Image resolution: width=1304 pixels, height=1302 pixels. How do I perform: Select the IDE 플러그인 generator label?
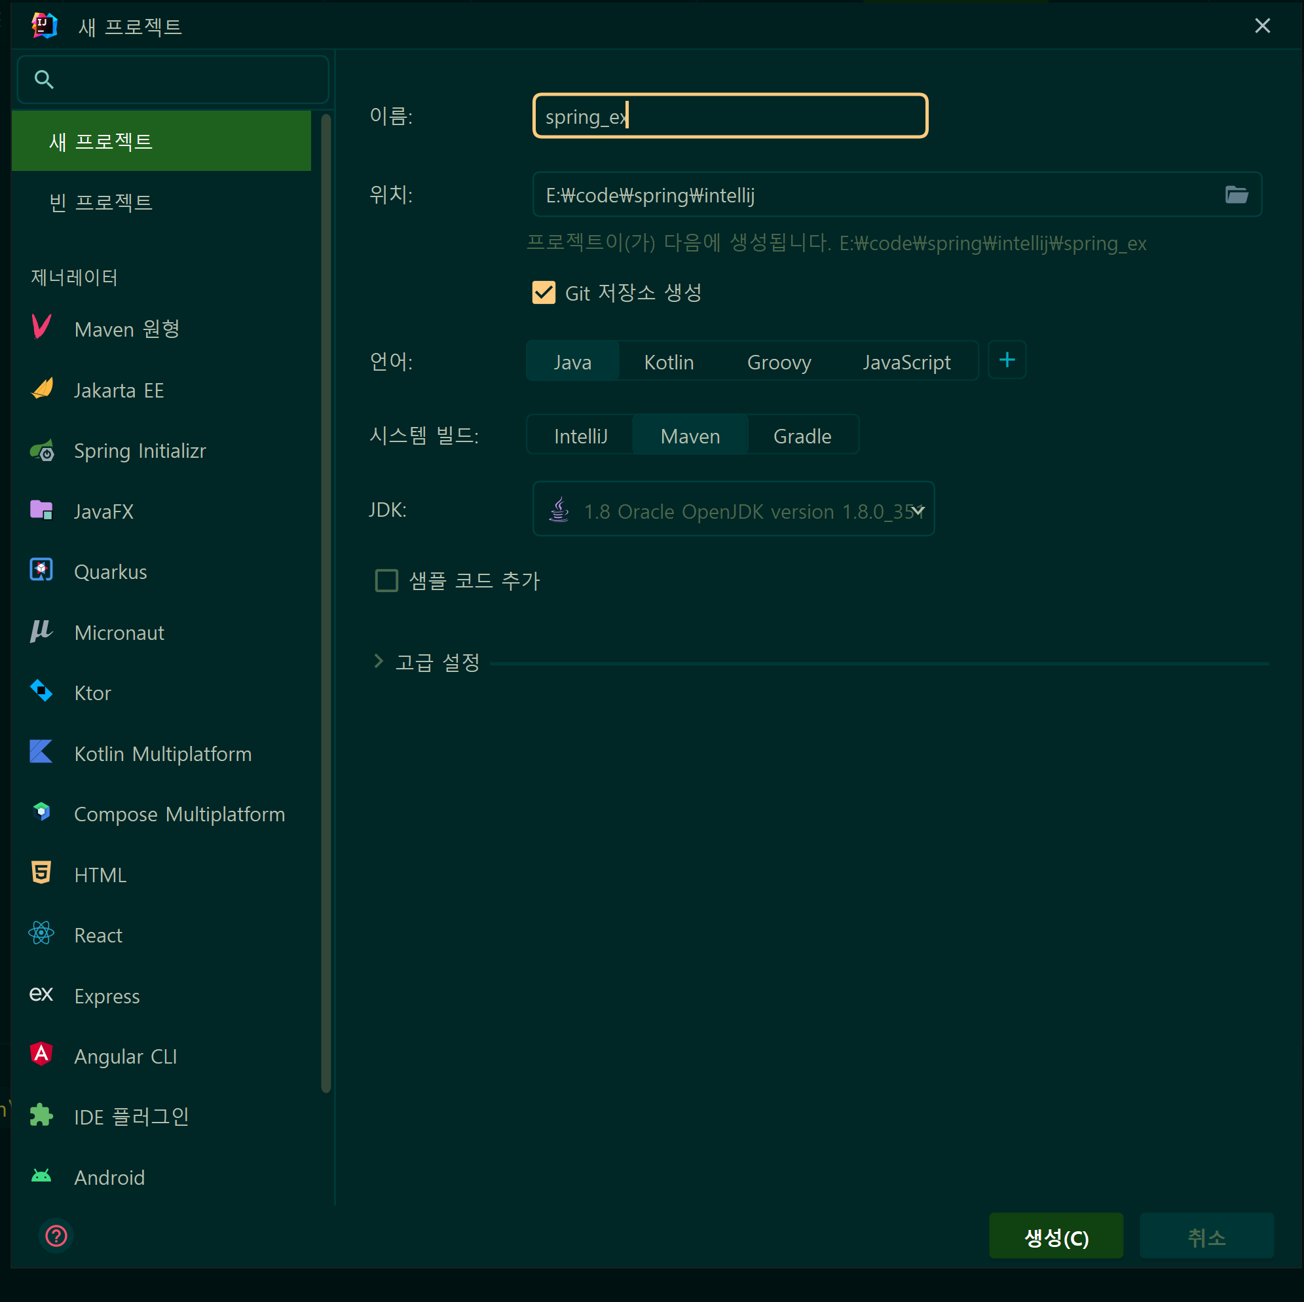click(132, 1117)
